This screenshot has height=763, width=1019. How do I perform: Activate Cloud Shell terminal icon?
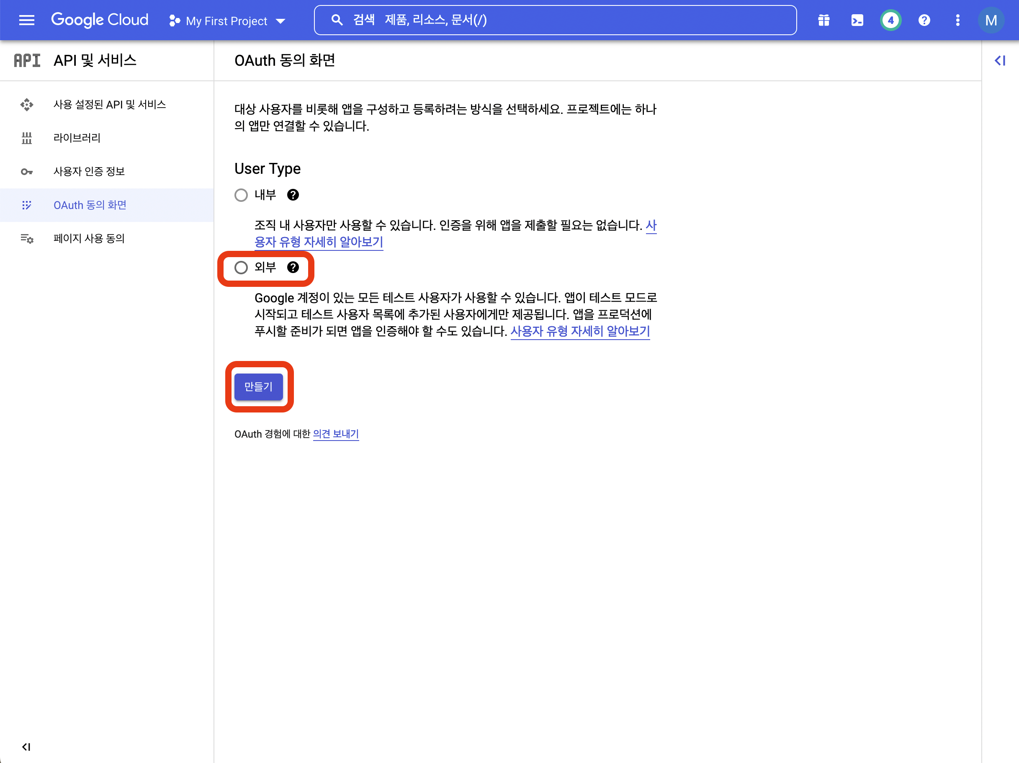857,20
